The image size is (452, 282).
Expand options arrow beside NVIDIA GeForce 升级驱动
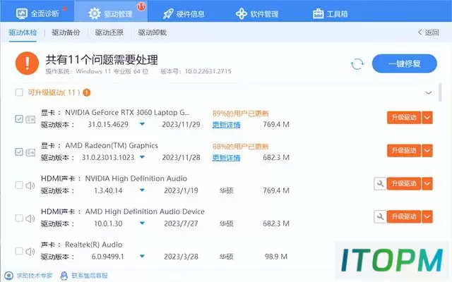427,118
